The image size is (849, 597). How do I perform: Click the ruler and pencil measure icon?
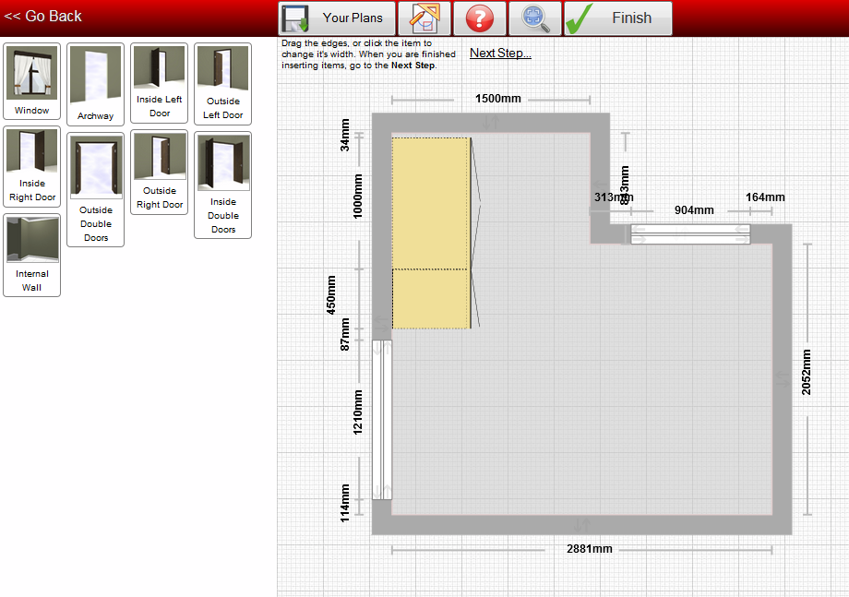pos(424,18)
